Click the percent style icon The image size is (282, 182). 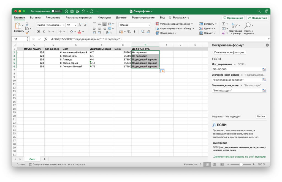point(129,32)
